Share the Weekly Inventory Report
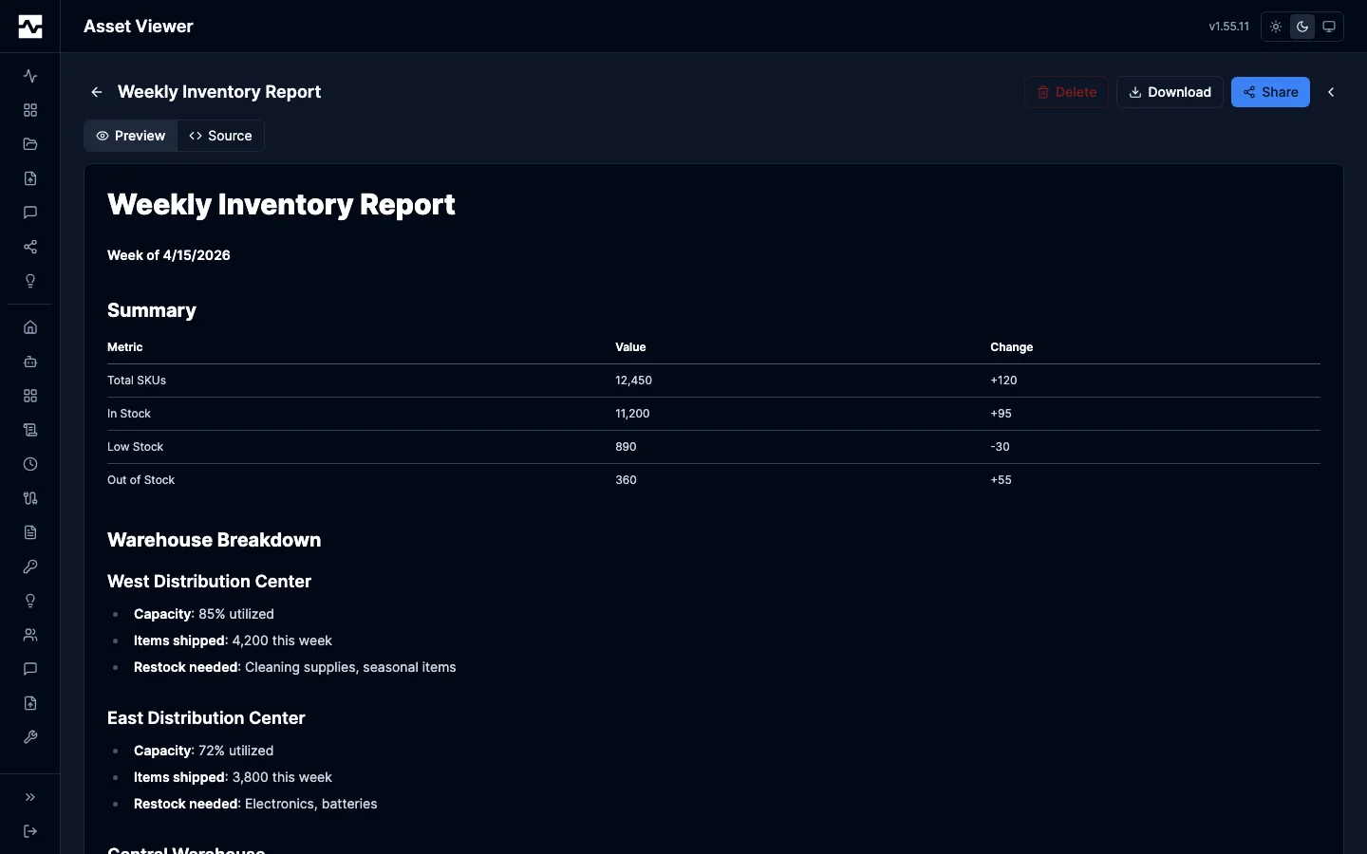Viewport: 1367px width, 854px height. pos(1270,92)
